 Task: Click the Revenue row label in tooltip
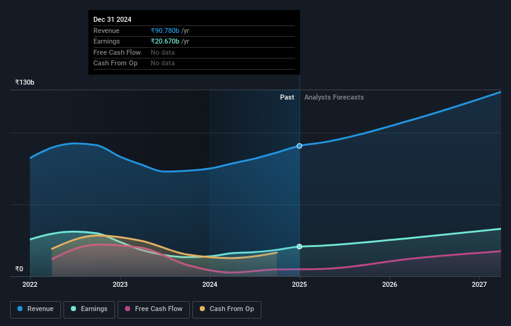[x=106, y=30]
